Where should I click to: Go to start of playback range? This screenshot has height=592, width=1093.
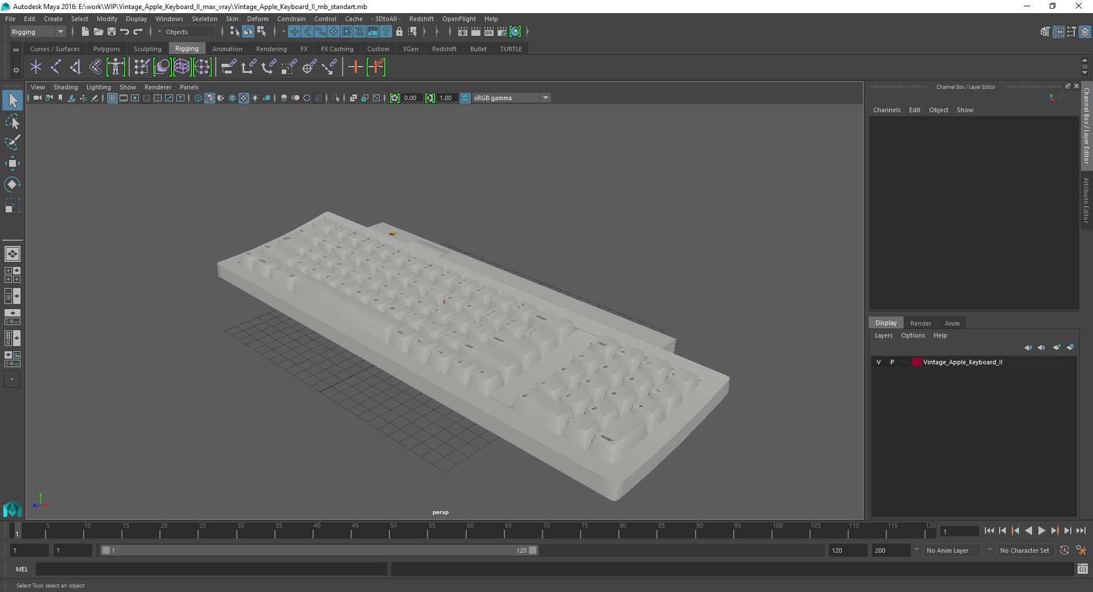[989, 531]
